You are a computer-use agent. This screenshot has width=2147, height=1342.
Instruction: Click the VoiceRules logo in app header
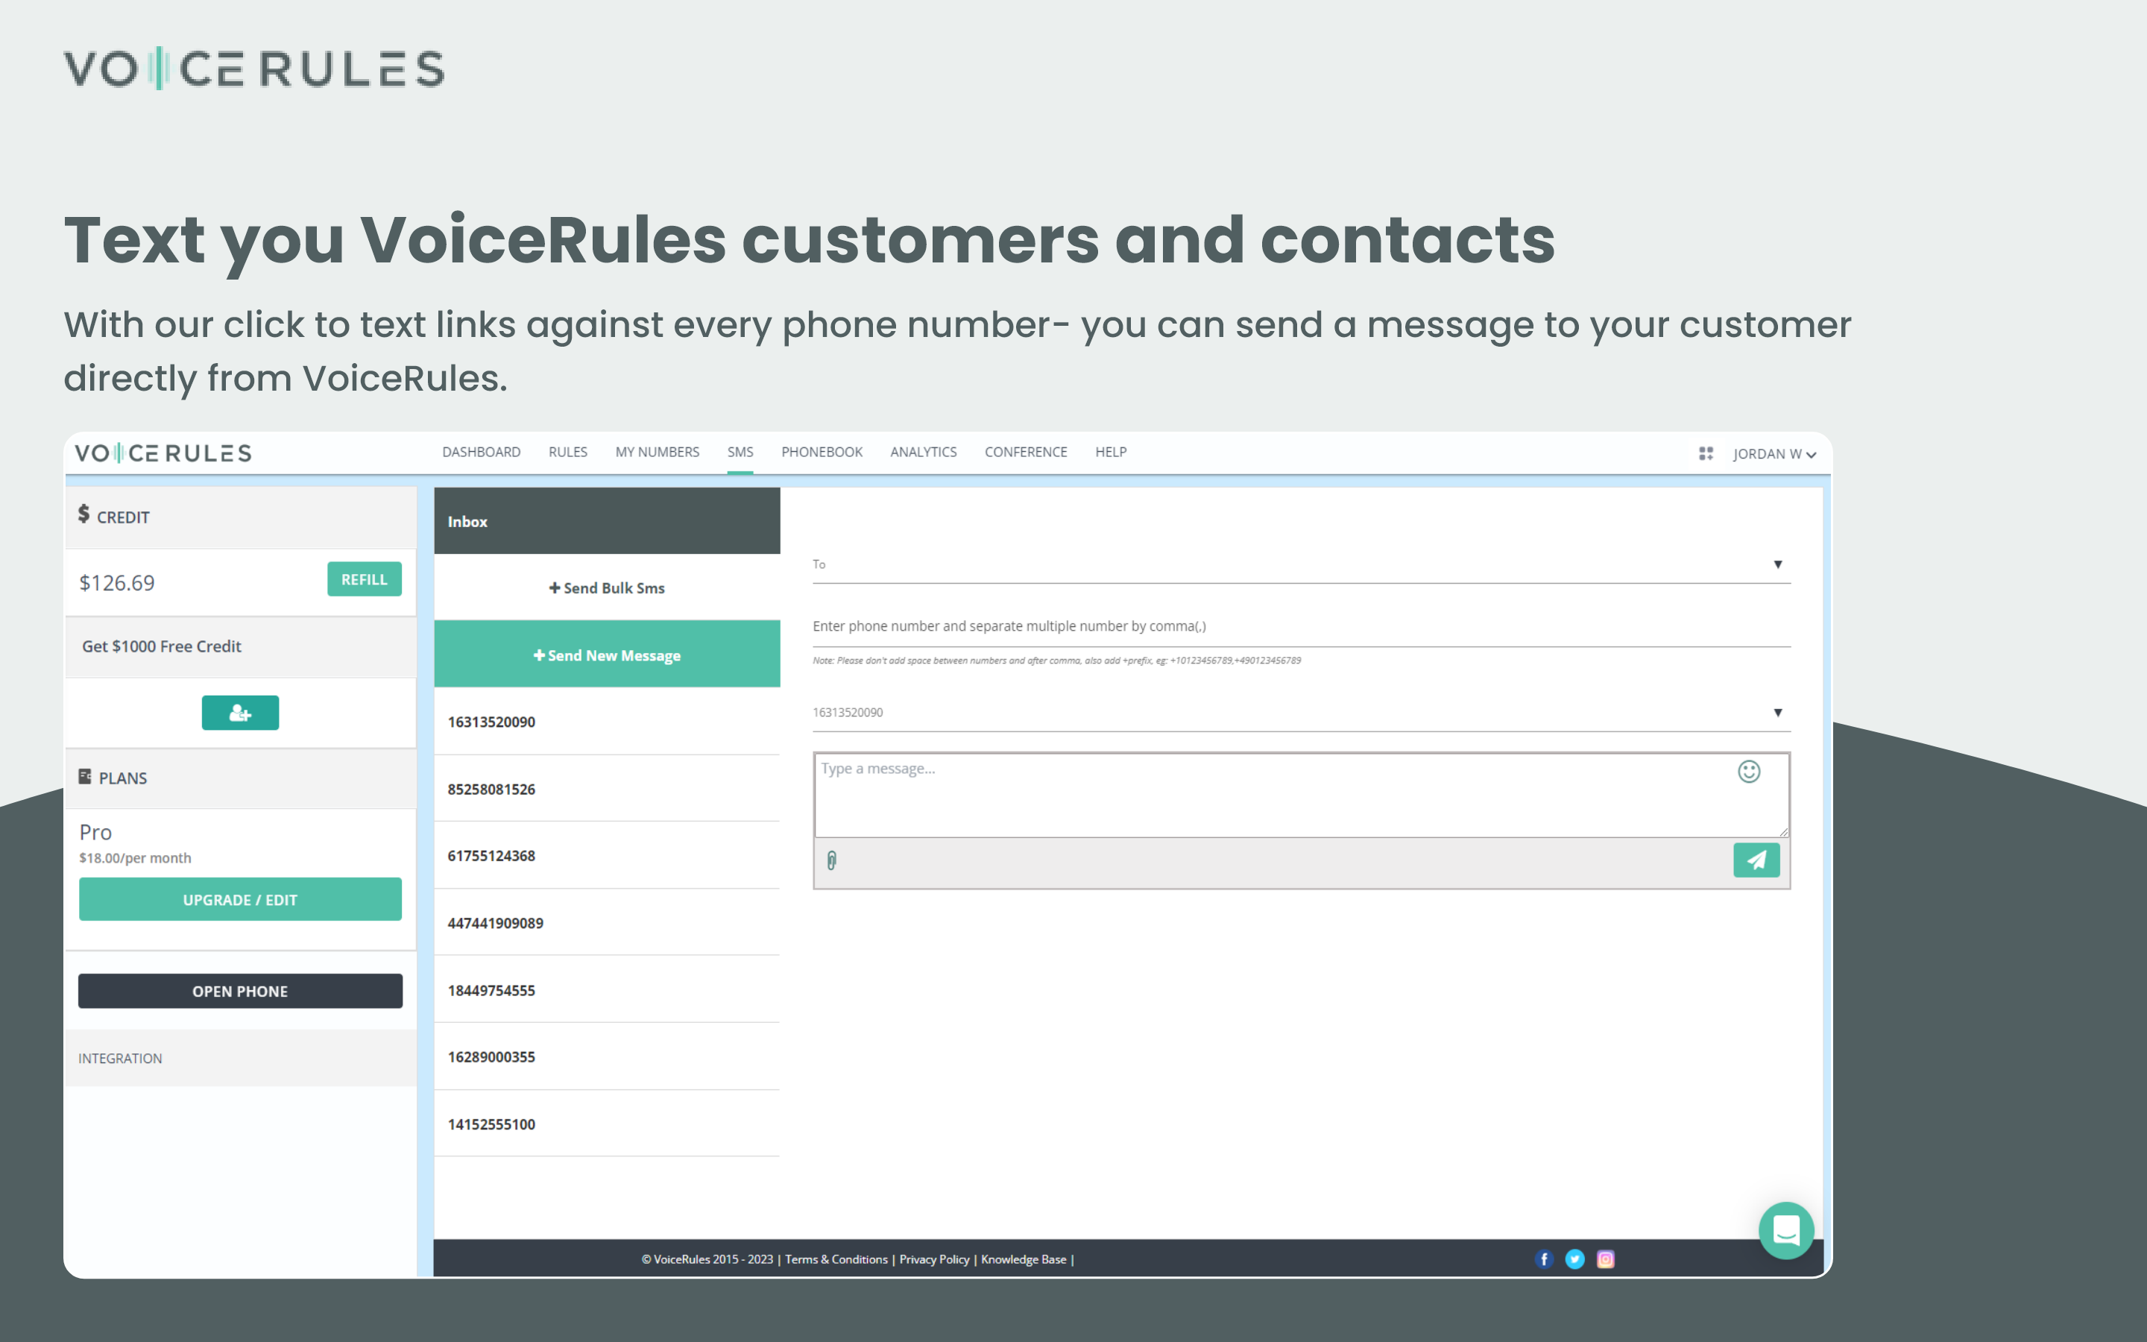[x=163, y=453]
